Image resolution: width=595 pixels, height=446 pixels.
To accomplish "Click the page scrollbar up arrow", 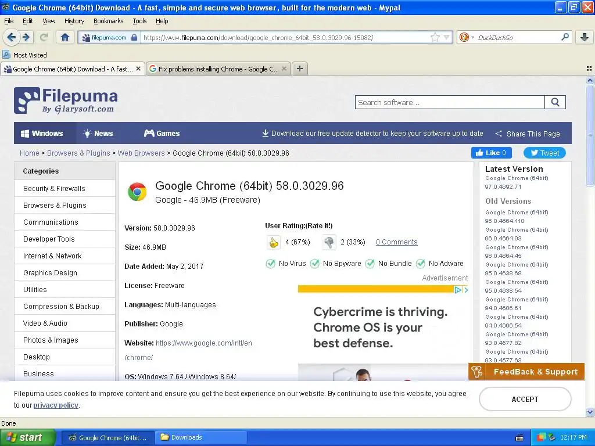I will (x=590, y=80).
